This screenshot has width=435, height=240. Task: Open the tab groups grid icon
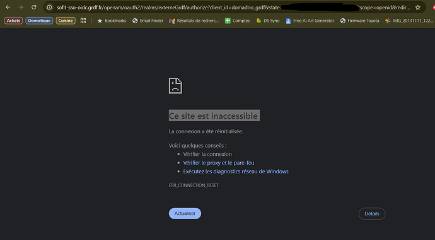pyautogui.click(x=83, y=21)
